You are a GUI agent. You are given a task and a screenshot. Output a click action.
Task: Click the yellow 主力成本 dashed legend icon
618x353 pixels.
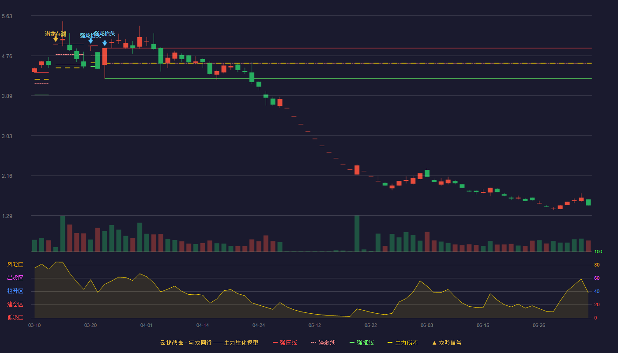click(390, 343)
